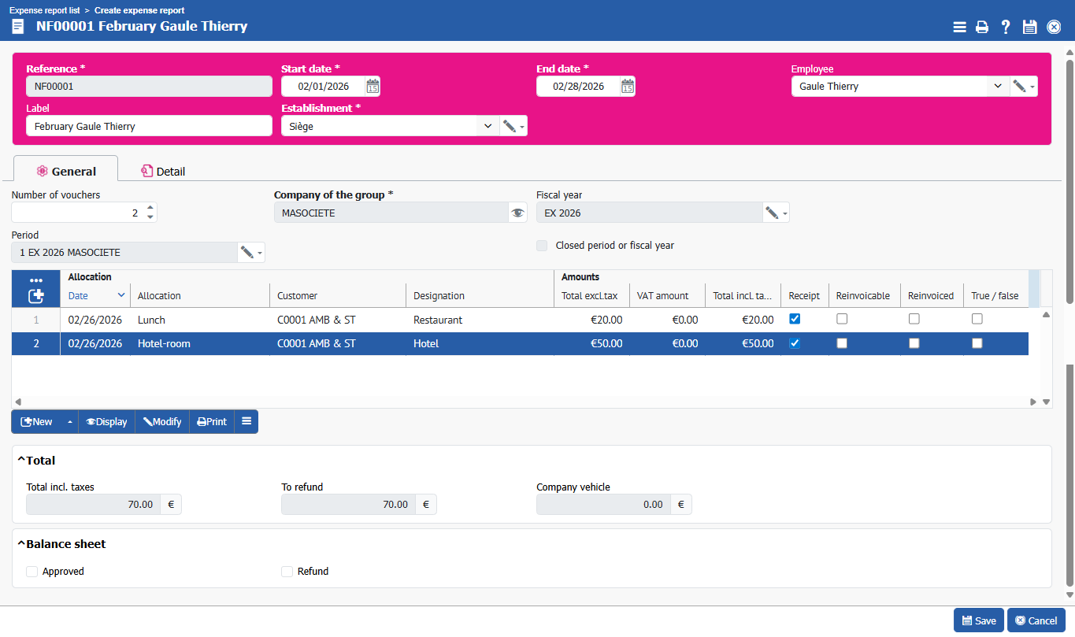The width and height of the screenshot is (1075, 637).
Task: Click the Modify button below grid
Action: (162, 422)
